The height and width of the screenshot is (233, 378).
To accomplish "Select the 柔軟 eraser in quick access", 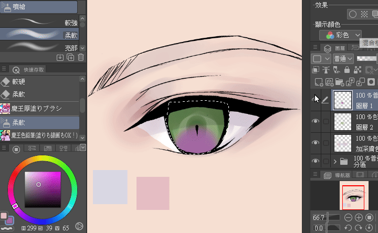I will tap(39, 94).
